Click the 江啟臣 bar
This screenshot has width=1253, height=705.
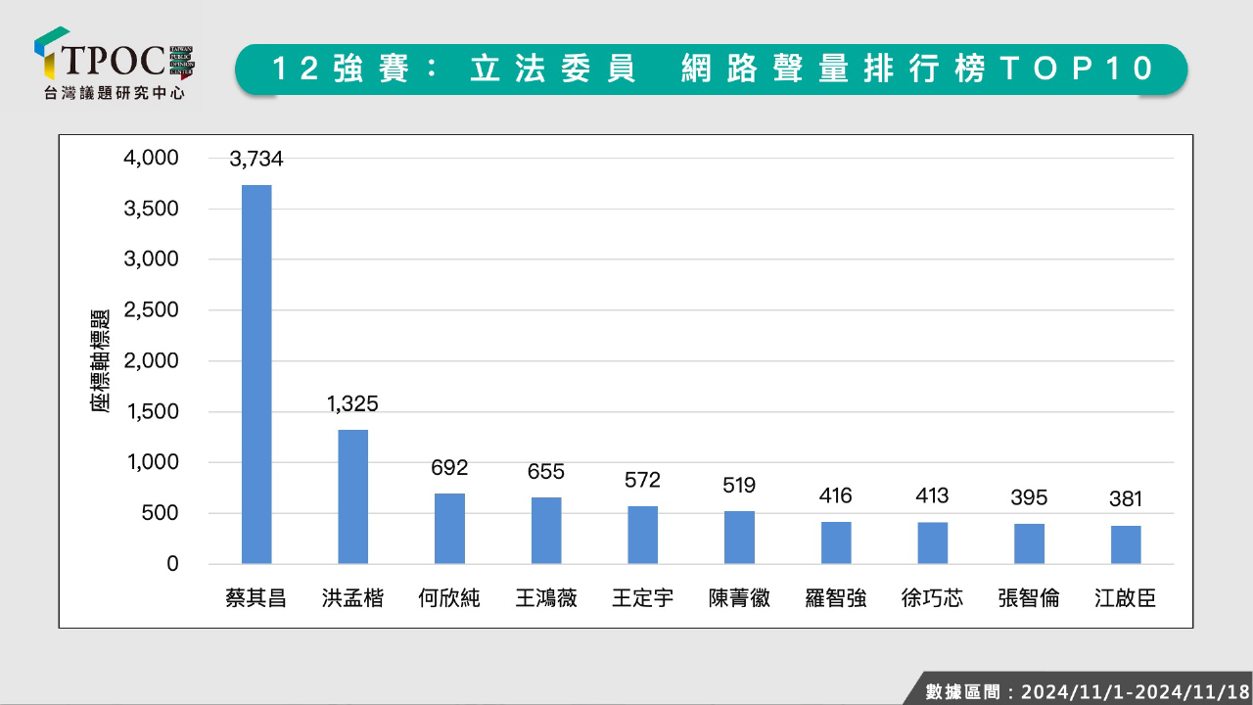coord(1126,544)
